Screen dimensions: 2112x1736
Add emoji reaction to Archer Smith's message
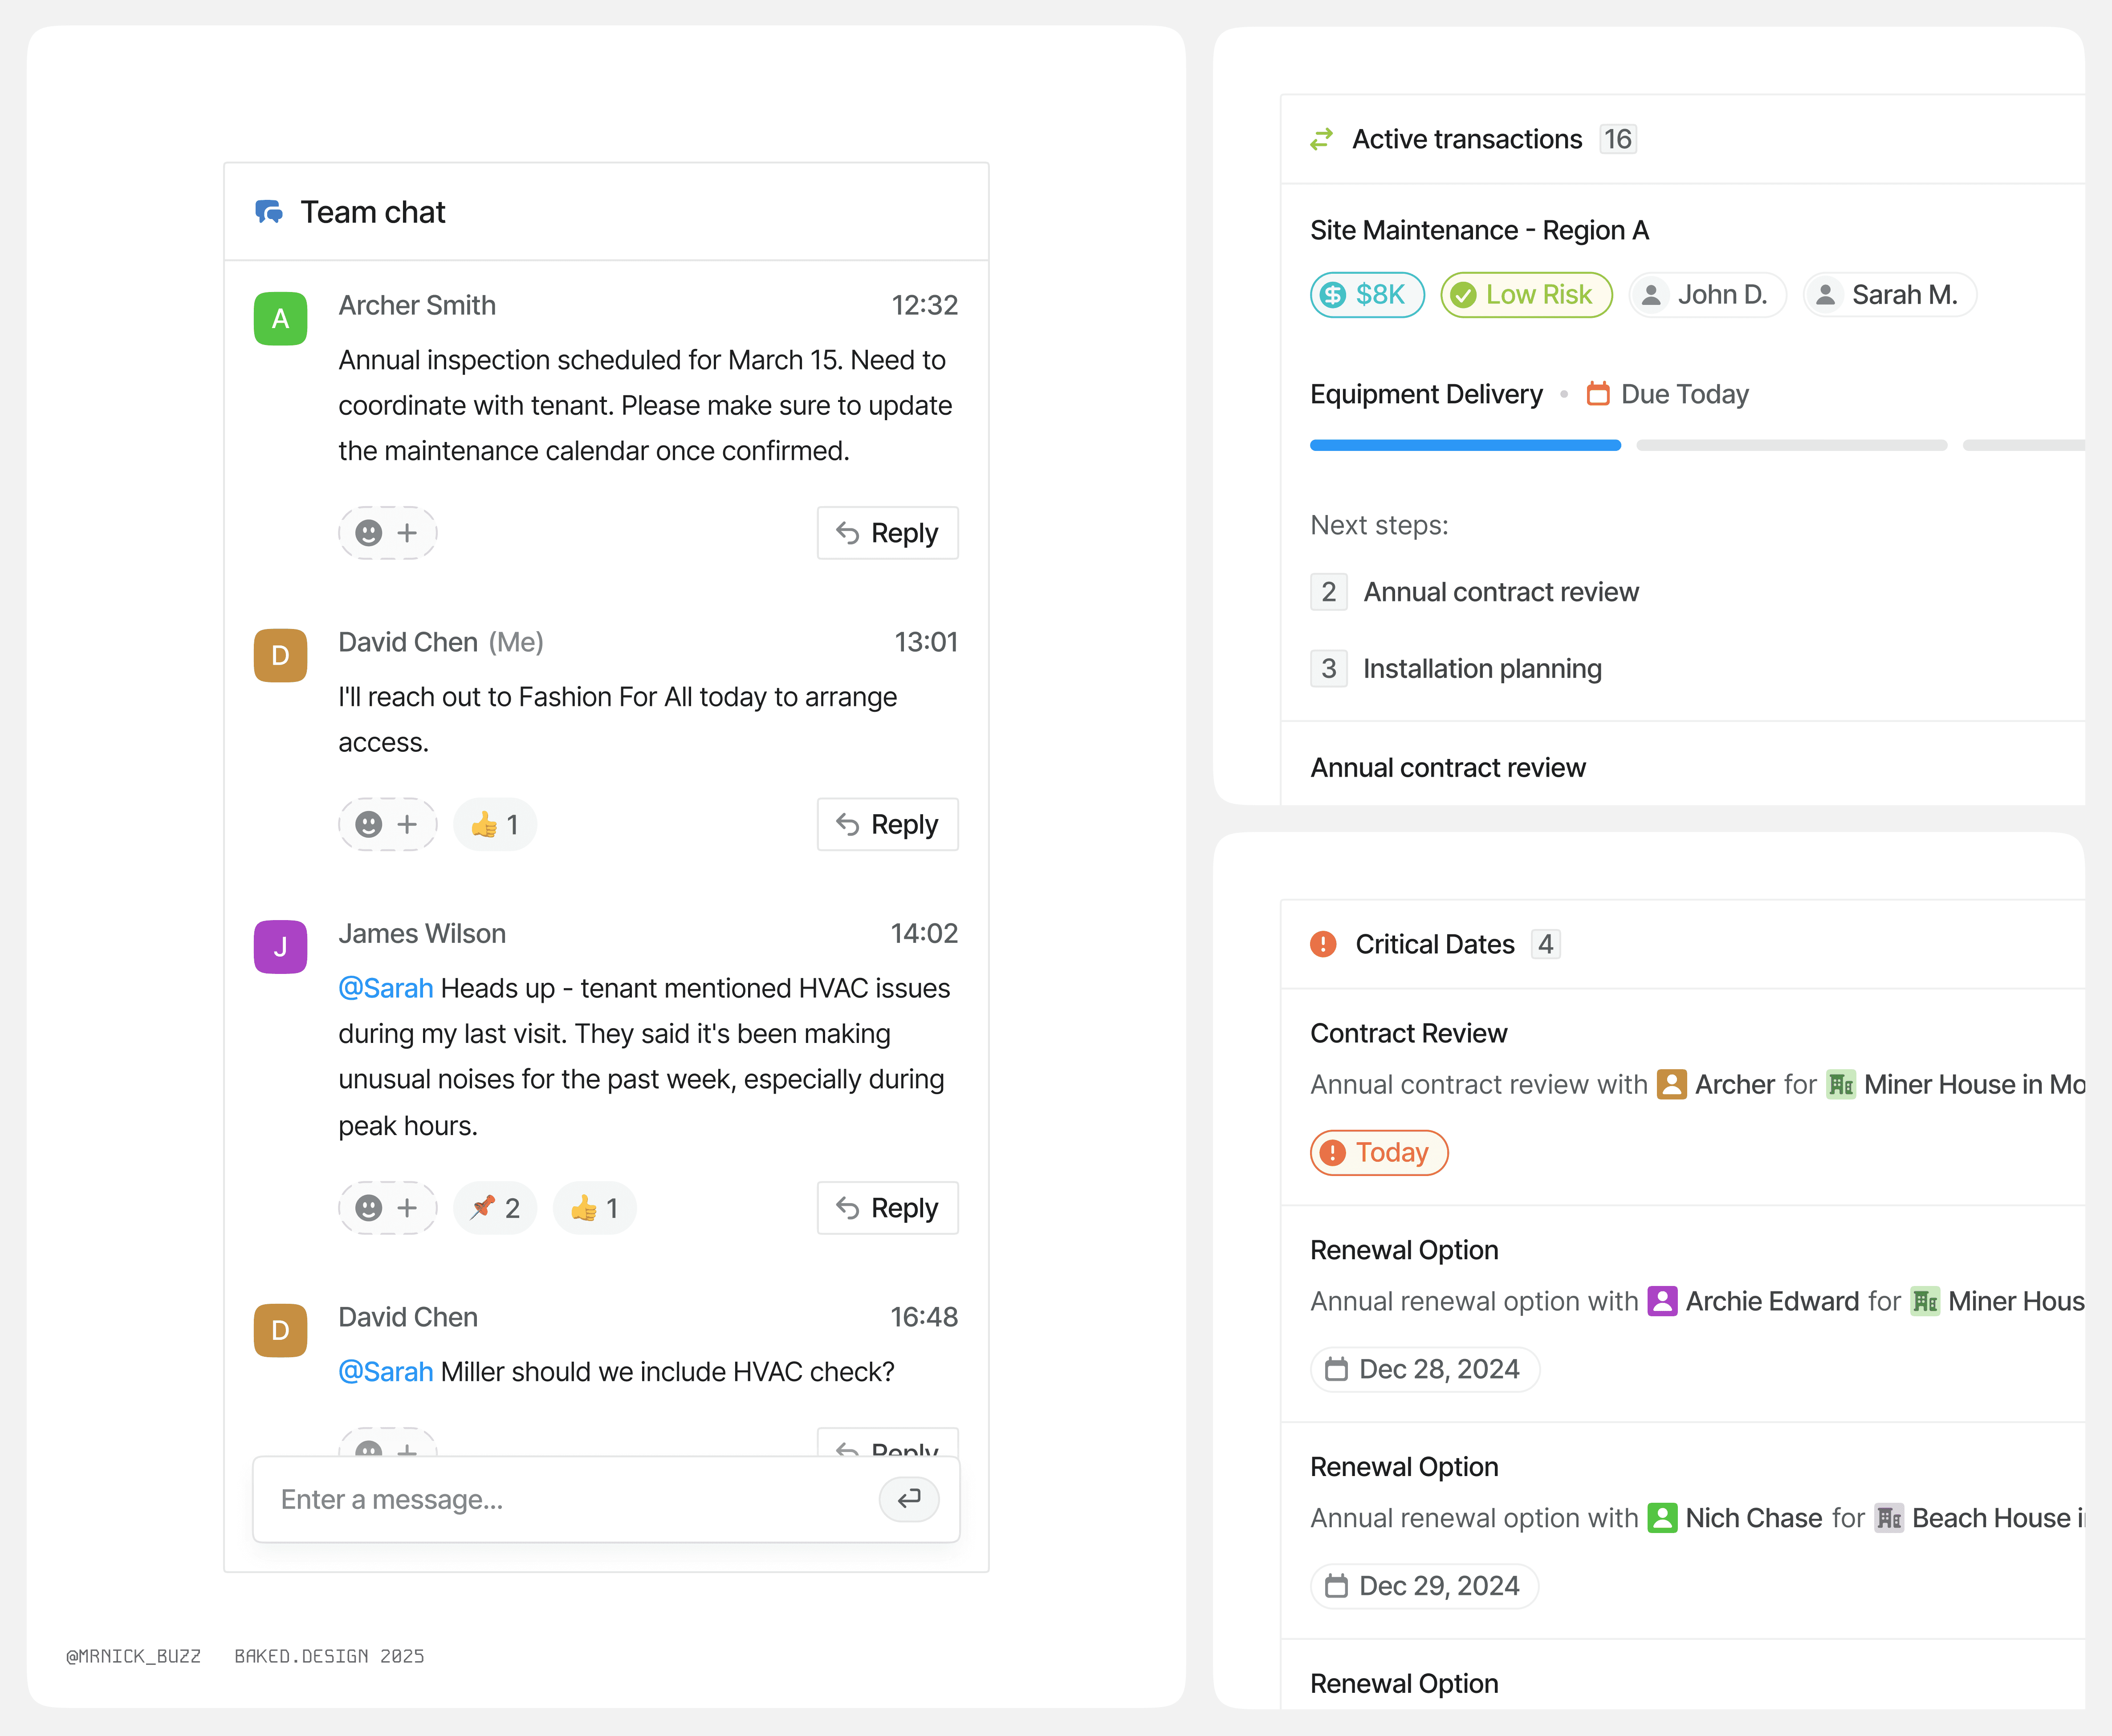point(387,533)
